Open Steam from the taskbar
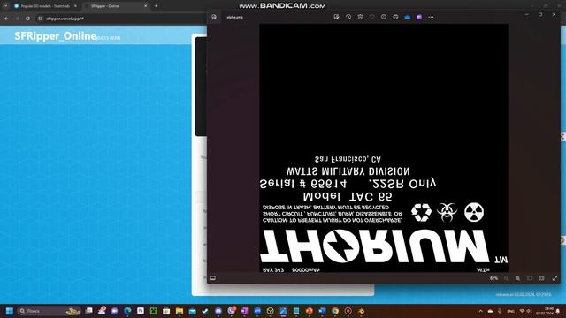 pos(205,311)
